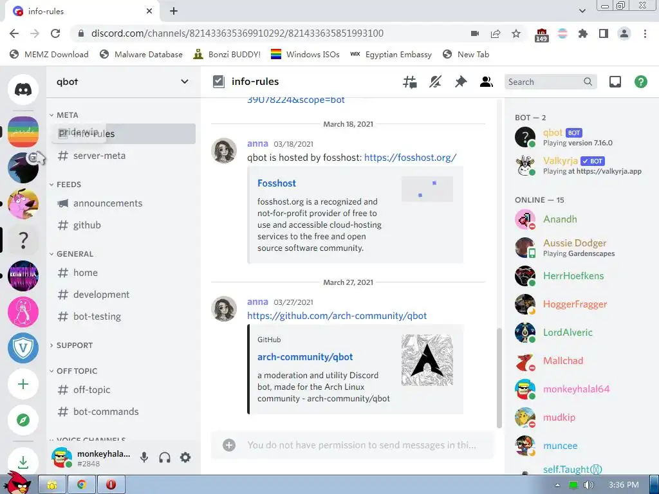Image resolution: width=659 pixels, height=494 pixels.
Task: Open the green Help icon
Action: (x=640, y=82)
